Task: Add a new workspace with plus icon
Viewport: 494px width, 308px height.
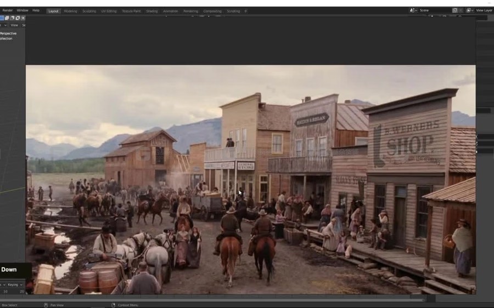Action: 246,11
